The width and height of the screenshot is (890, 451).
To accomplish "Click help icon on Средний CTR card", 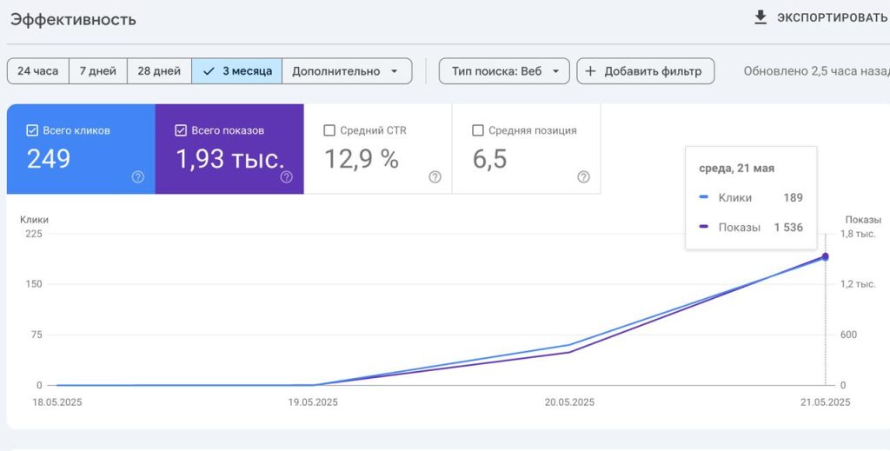I will point(435,177).
